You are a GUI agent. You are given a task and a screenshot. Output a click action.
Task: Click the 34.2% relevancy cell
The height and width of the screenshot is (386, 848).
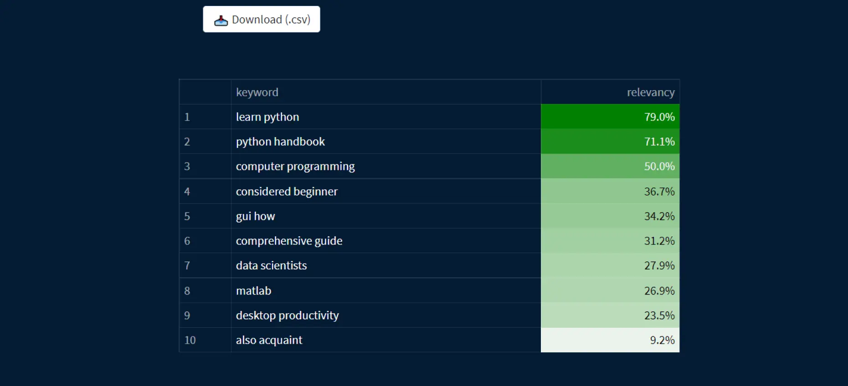[x=610, y=216]
